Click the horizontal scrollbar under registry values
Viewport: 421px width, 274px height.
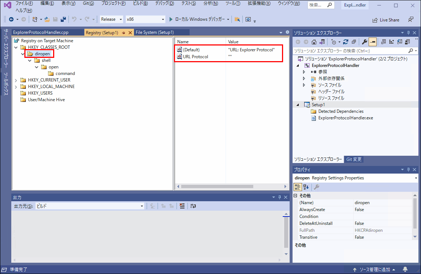pyautogui.click(x=217, y=186)
